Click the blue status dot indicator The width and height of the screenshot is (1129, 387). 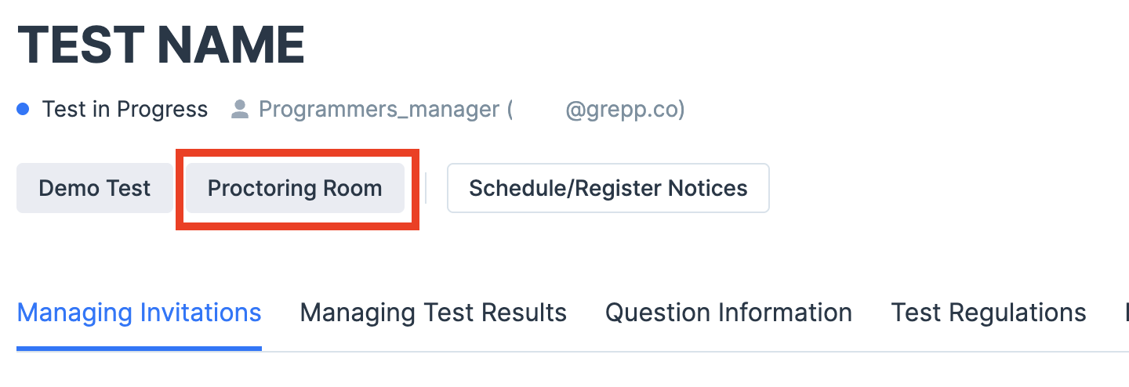click(x=24, y=110)
